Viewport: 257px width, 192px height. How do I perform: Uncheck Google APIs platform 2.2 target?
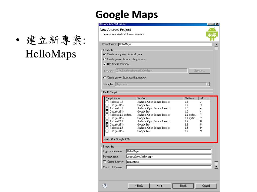[107, 124]
